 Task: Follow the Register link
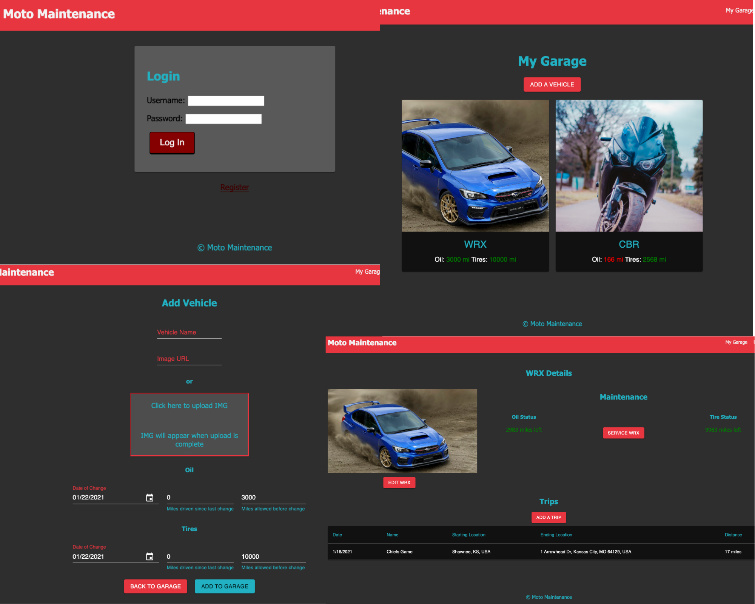click(x=234, y=187)
